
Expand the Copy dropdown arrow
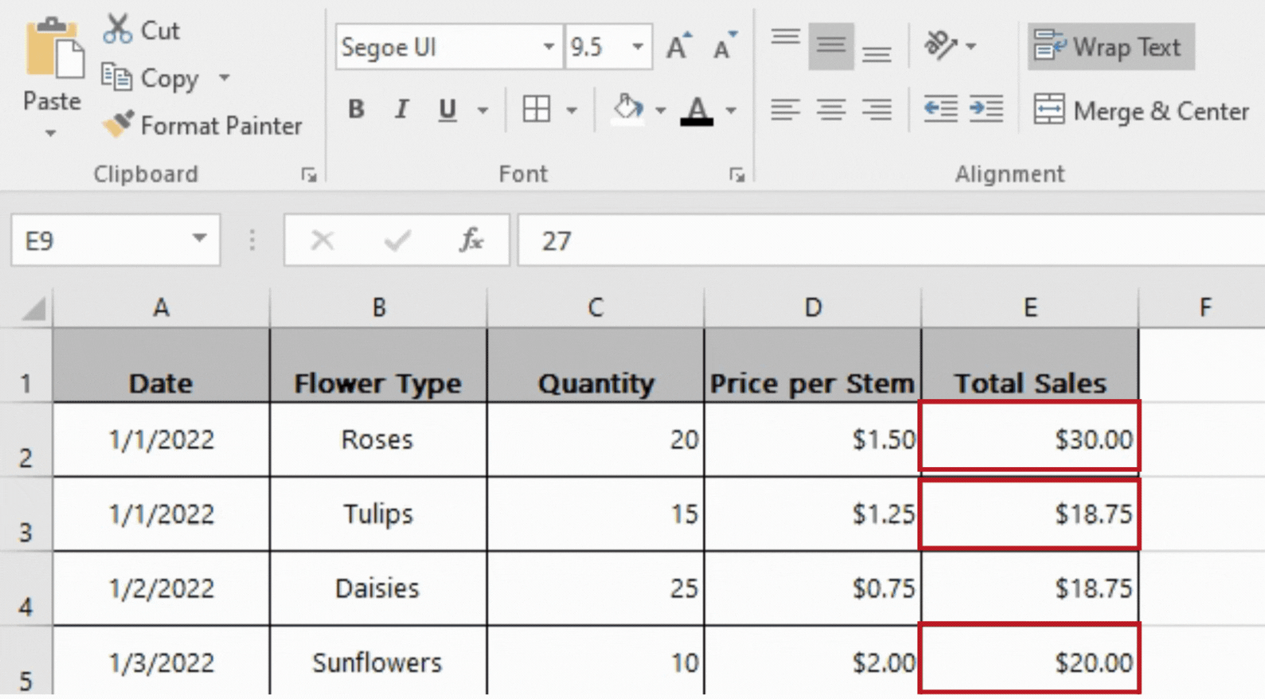tap(225, 78)
